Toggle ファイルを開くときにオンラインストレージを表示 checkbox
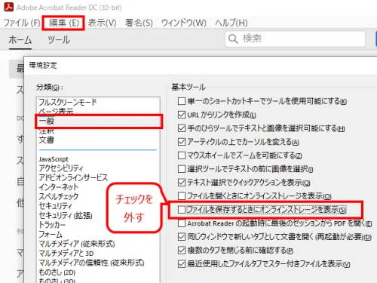Screen dimensions: 377x283 (182, 196)
